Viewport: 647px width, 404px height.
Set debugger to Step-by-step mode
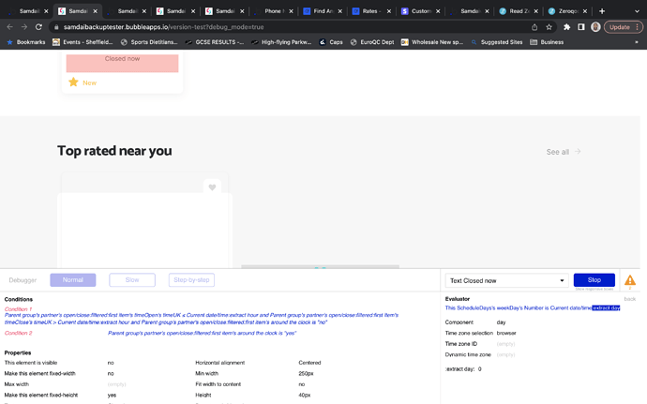191,279
